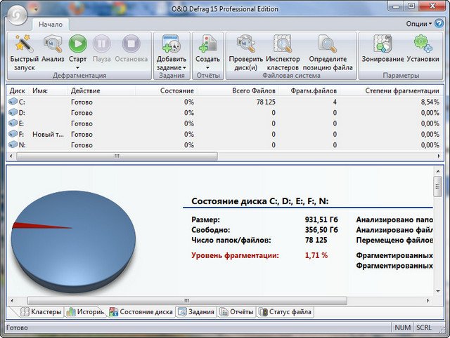Click the 8,54% fragmentation value
This screenshot has height=338, width=450.
pos(430,102)
